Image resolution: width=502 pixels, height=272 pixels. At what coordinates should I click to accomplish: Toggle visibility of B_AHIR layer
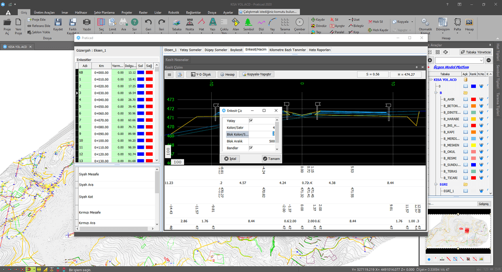tap(465, 98)
